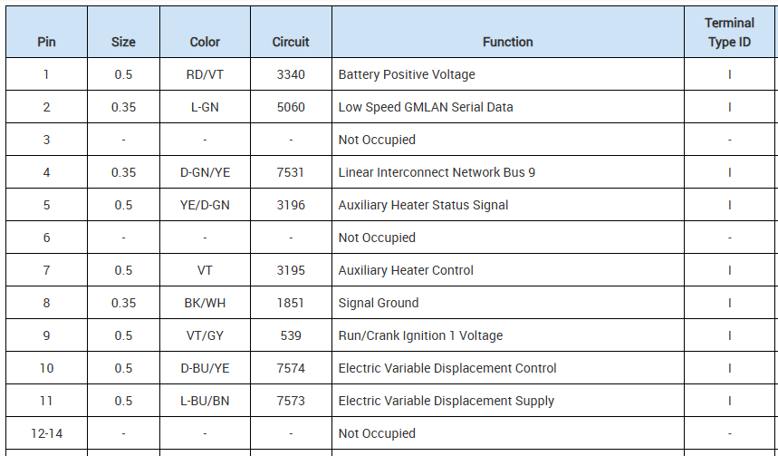Click the Electric Variable Displacement Control cell

[447, 368]
